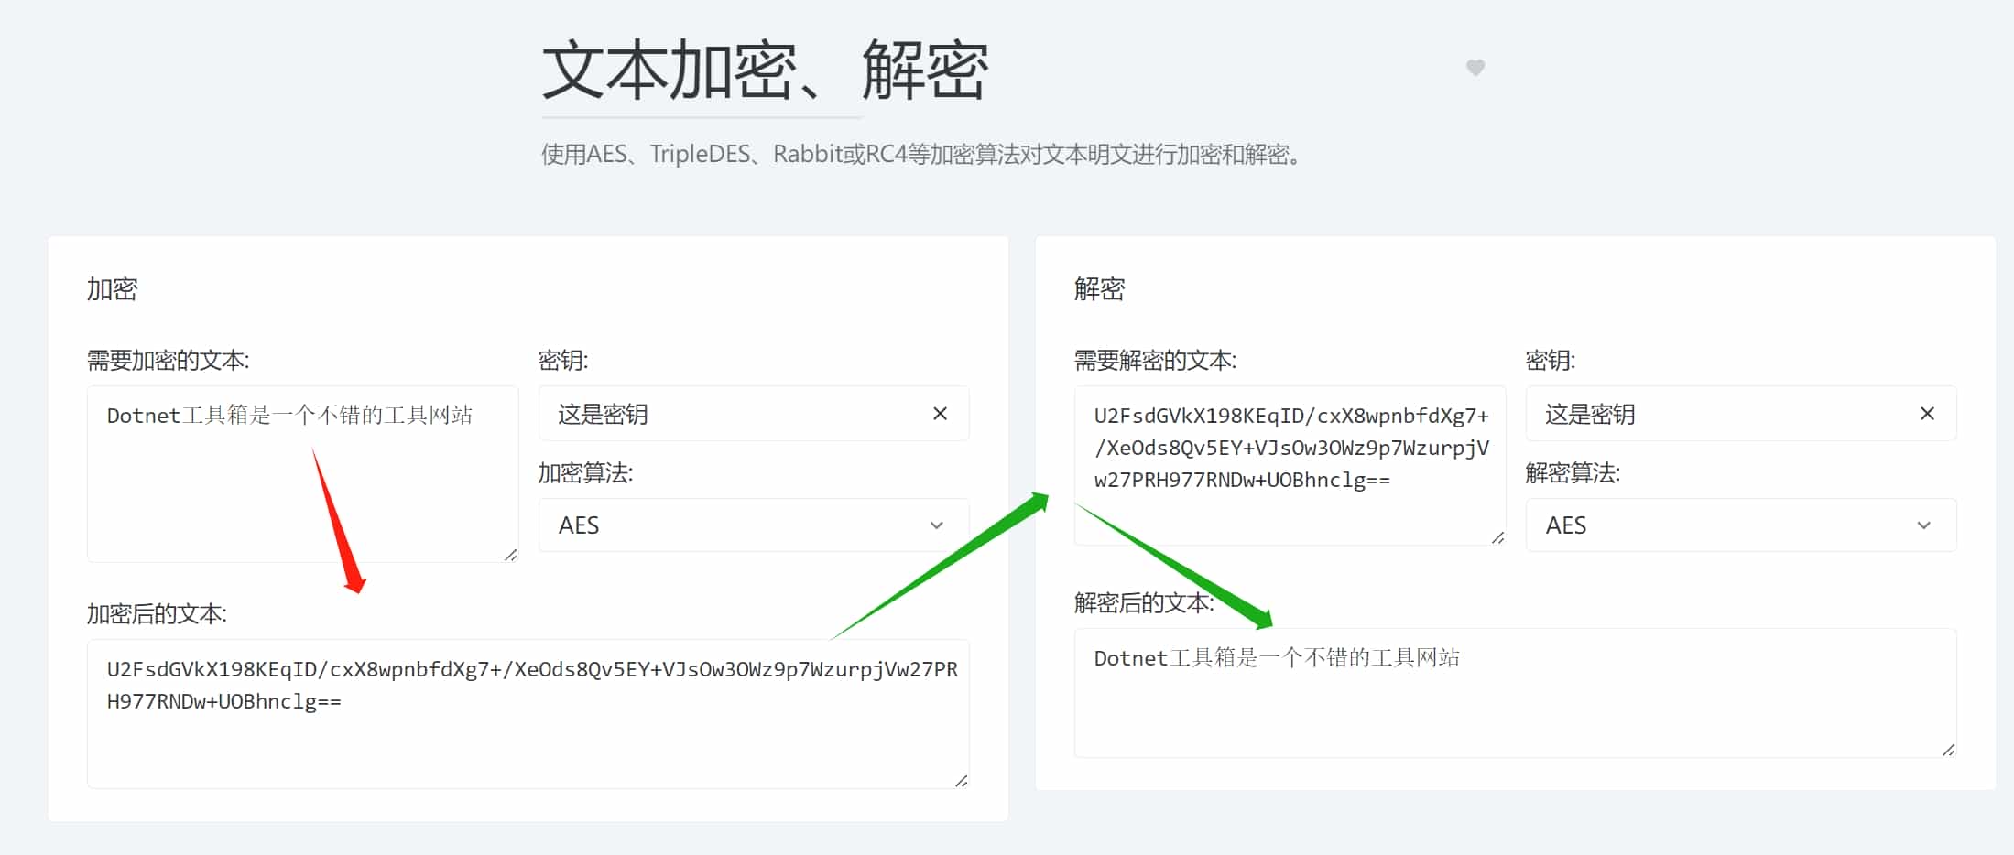Clear the decryption key field with the X
The width and height of the screenshot is (2014, 855).
[x=1928, y=414]
